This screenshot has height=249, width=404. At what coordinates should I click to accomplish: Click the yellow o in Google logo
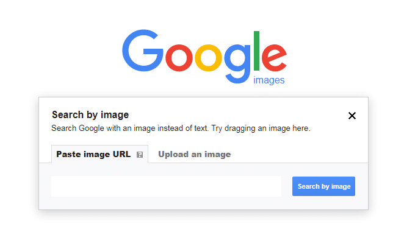coord(208,58)
